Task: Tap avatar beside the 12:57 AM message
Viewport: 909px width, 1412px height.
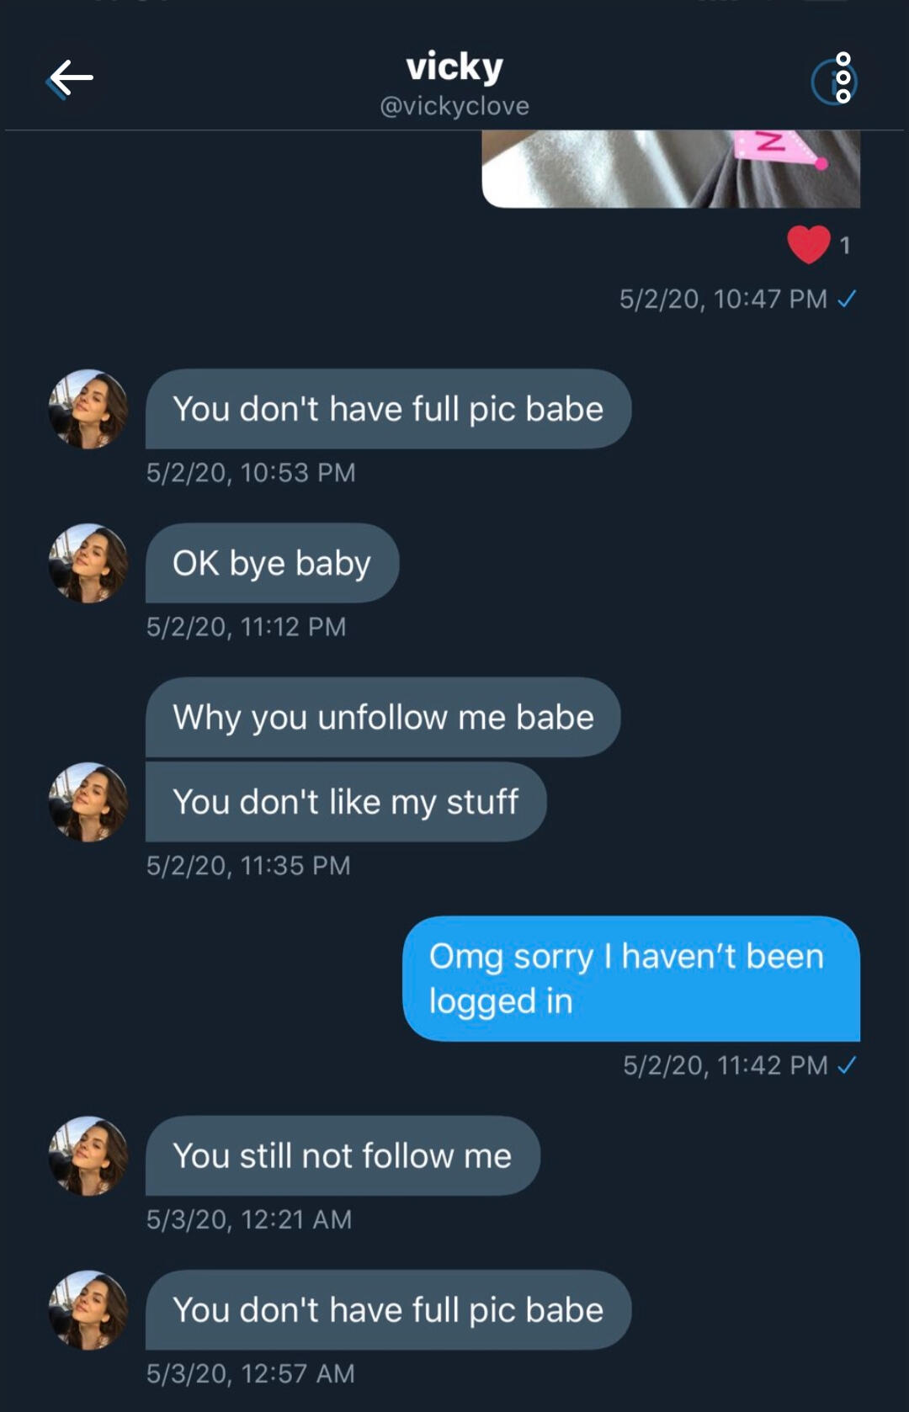Action: click(88, 1310)
